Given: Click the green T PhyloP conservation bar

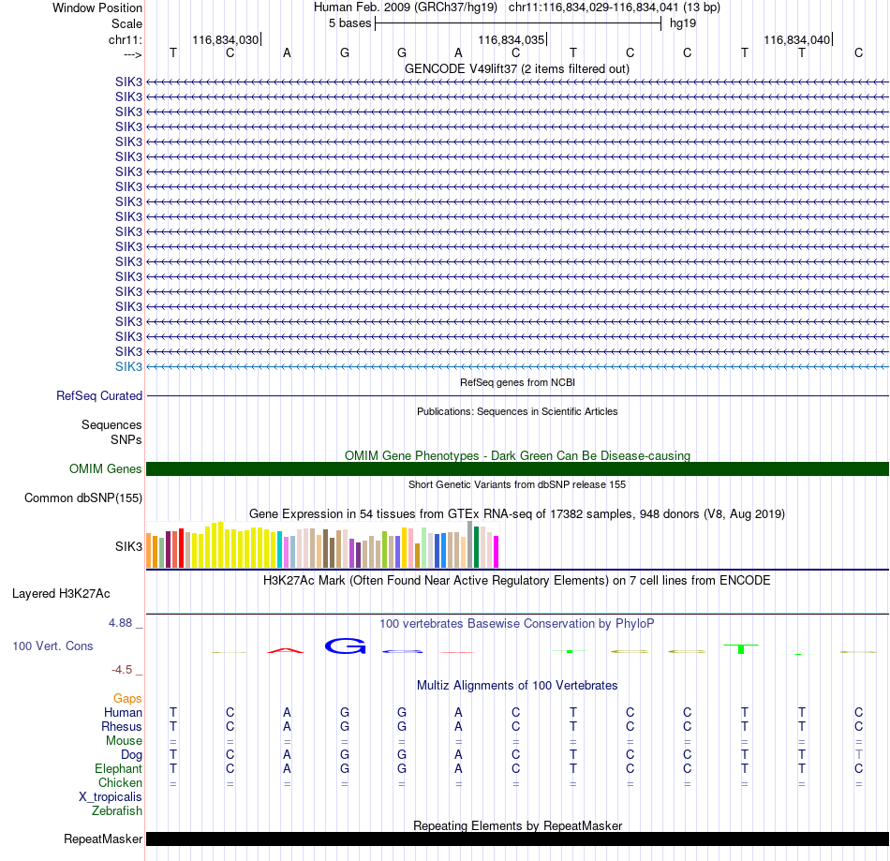Looking at the screenshot, I should (x=741, y=648).
